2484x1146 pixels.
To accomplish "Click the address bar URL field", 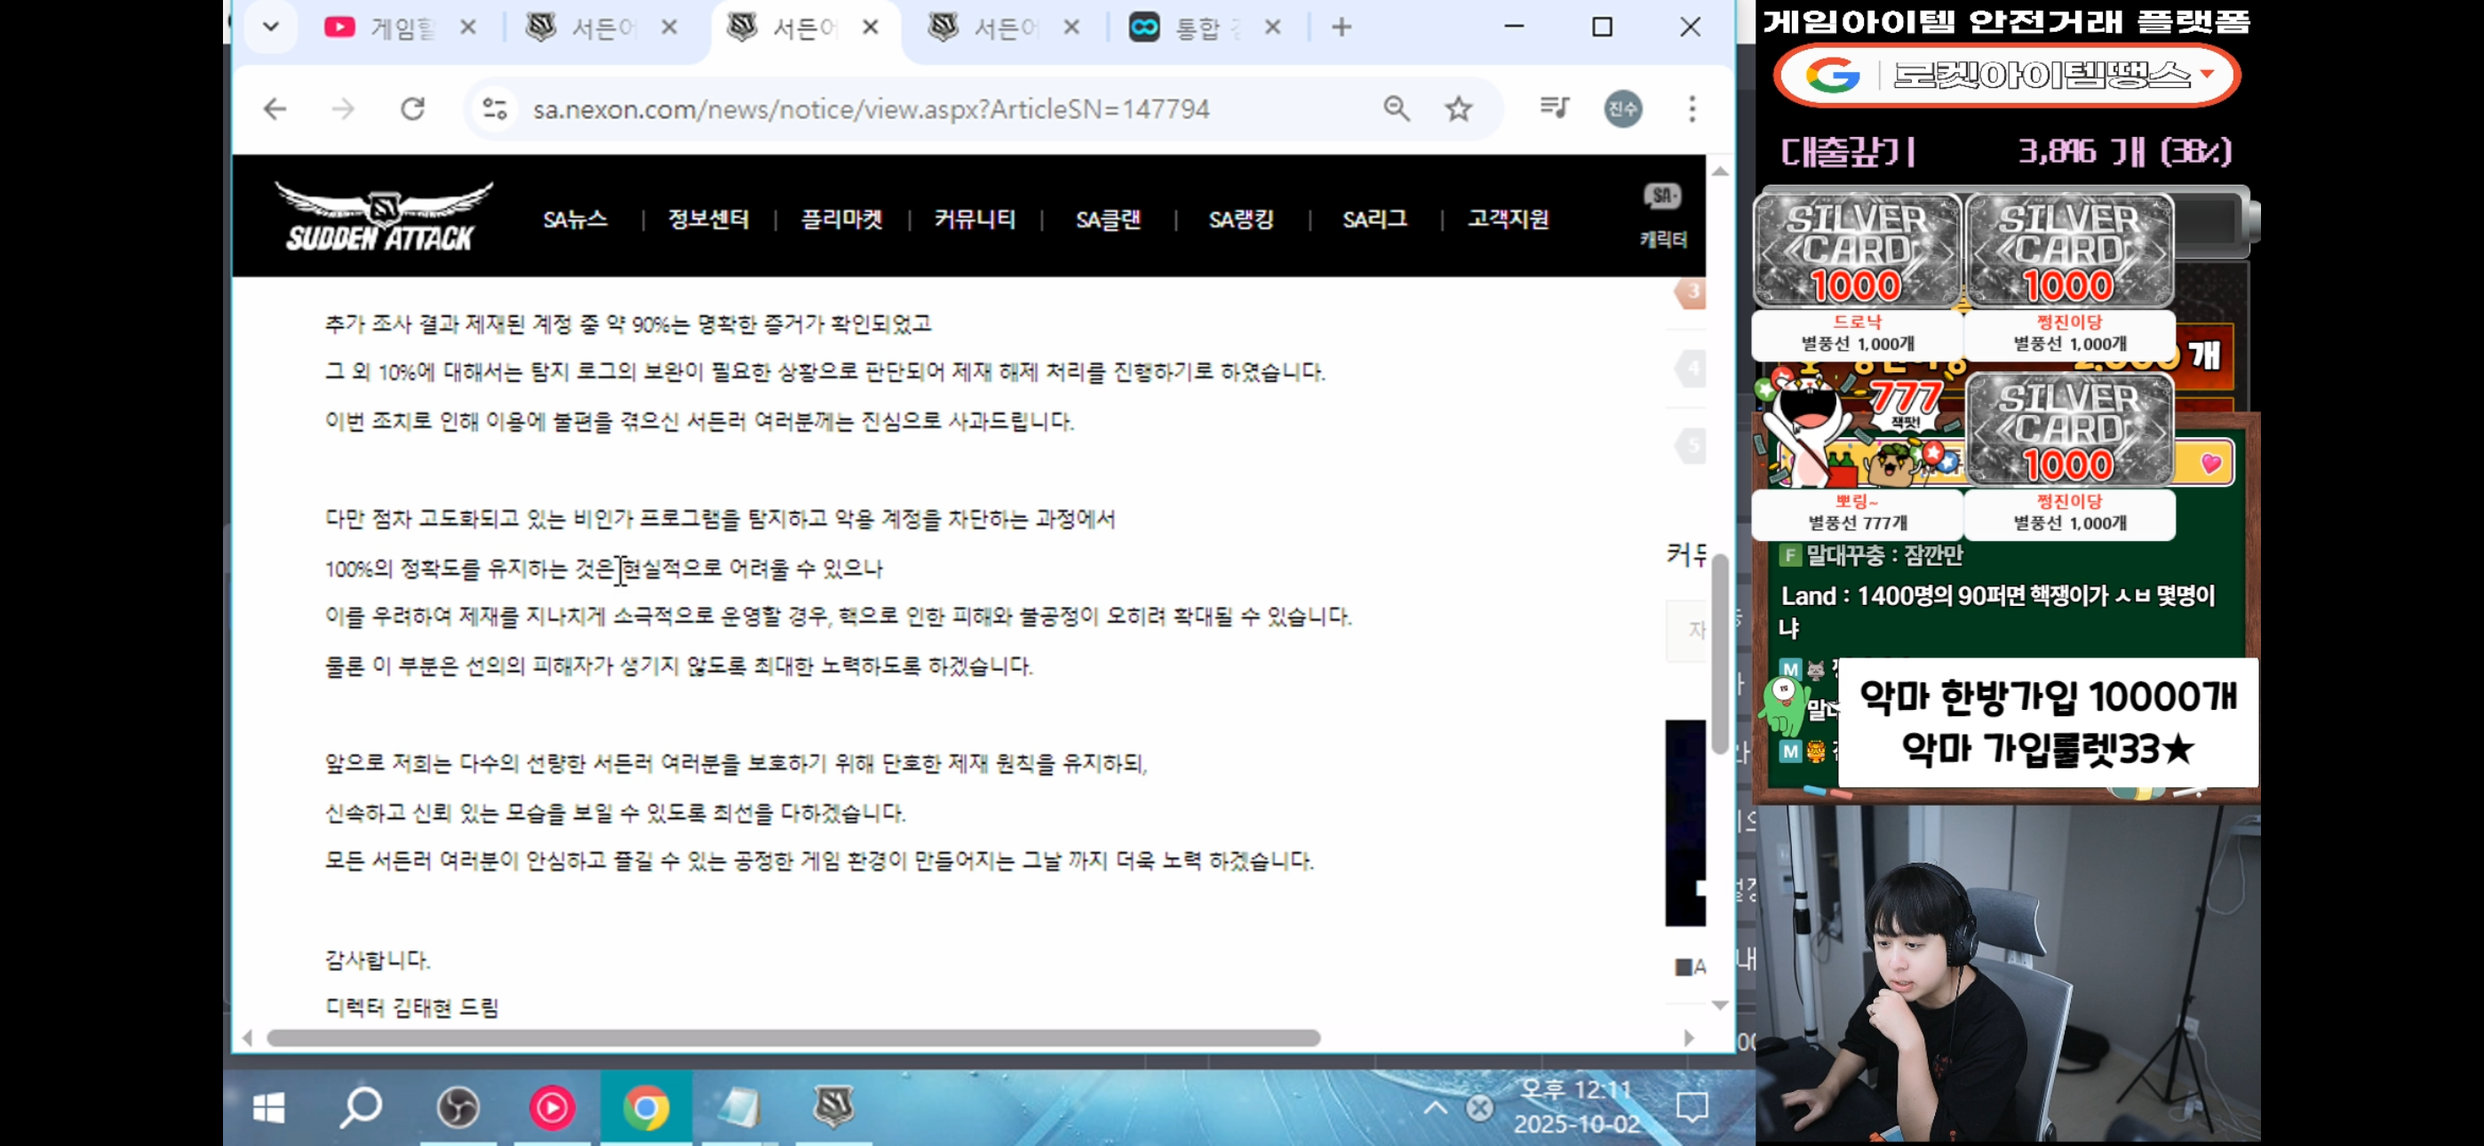I will pyautogui.click(x=868, y=109).
